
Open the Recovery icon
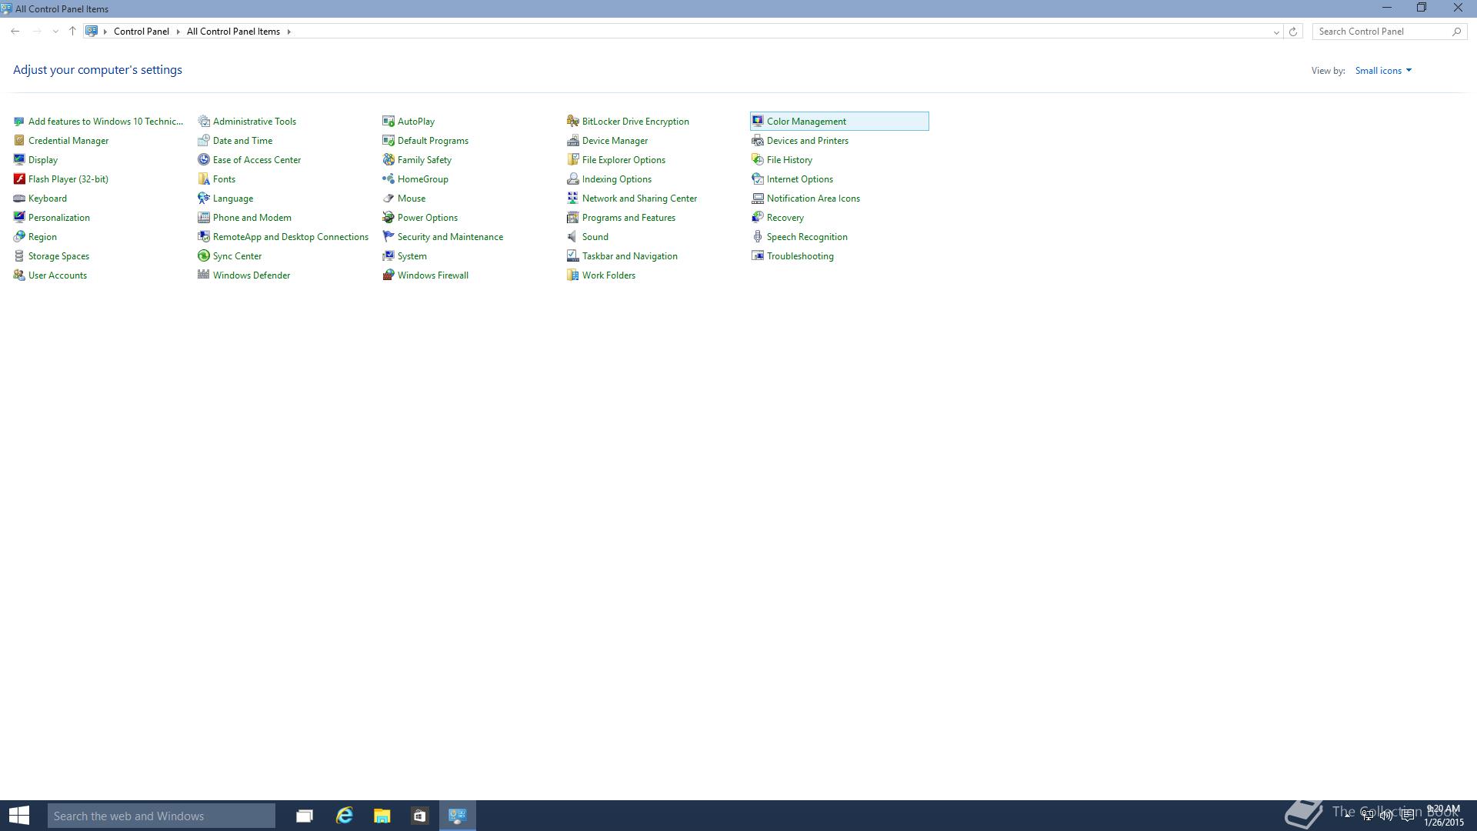pyautogui.click(x=758, y=217)
